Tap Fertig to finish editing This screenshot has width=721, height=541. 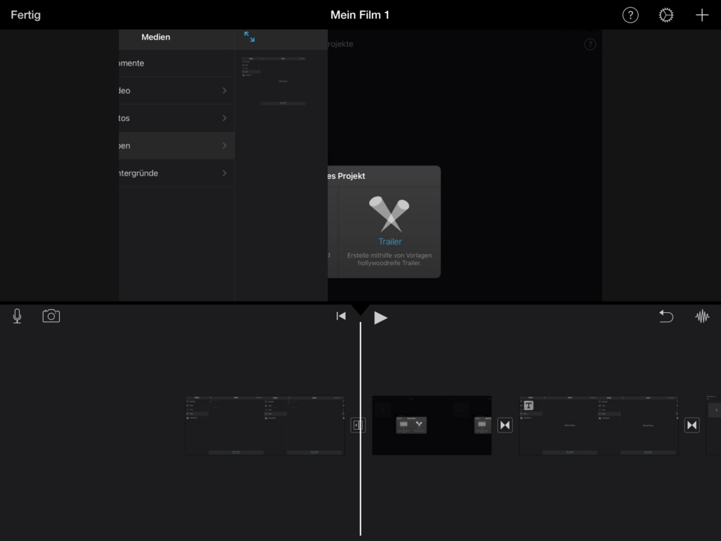25,15
